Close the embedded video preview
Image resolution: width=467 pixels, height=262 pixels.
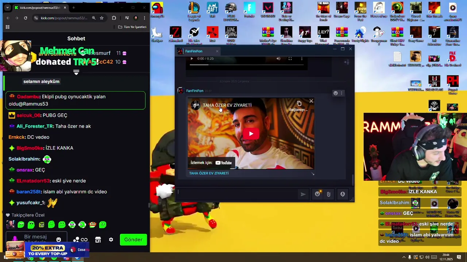point(311,101)
